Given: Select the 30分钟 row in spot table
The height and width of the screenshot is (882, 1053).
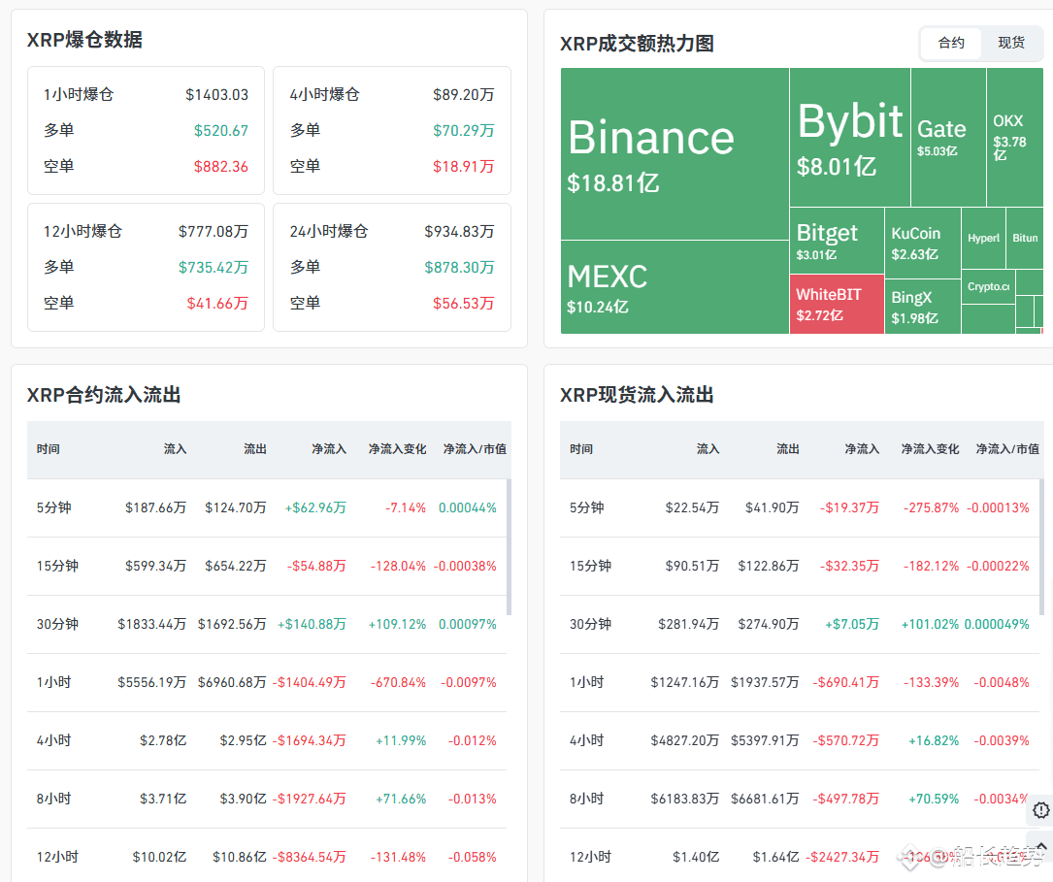Looking at the screenshot, I should [x=799, y=624].
